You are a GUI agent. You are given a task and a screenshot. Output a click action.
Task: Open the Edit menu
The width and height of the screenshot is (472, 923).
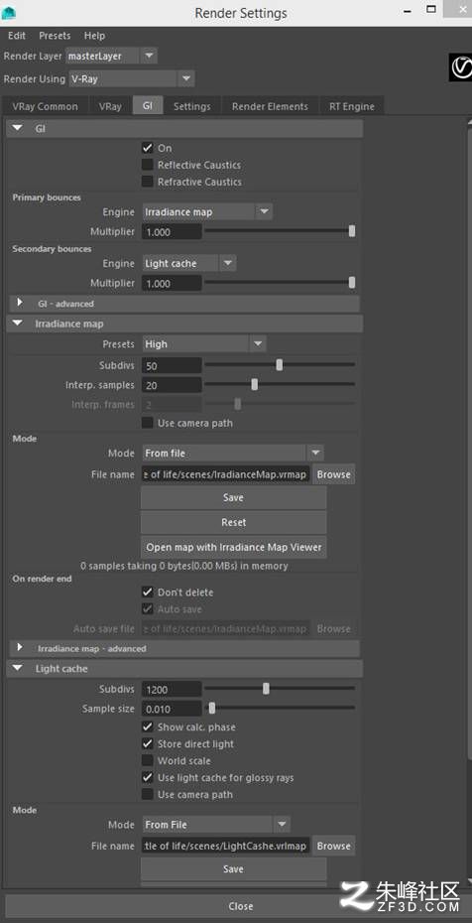(17, 36)
